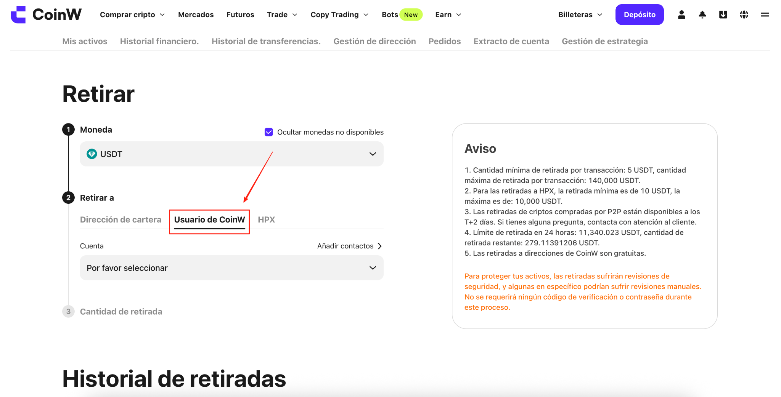
Task: Open the Bots New menu item
Action: tap(402, 14)
